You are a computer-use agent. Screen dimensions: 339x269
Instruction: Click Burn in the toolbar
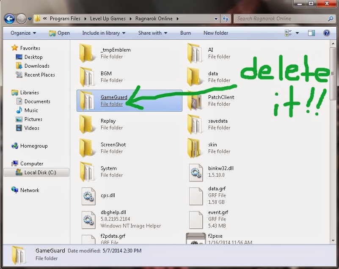point(185,33)
